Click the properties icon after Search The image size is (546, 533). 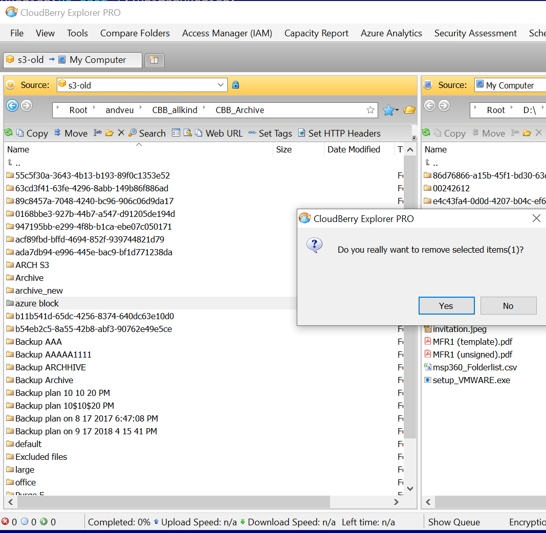tap(176, 132)
